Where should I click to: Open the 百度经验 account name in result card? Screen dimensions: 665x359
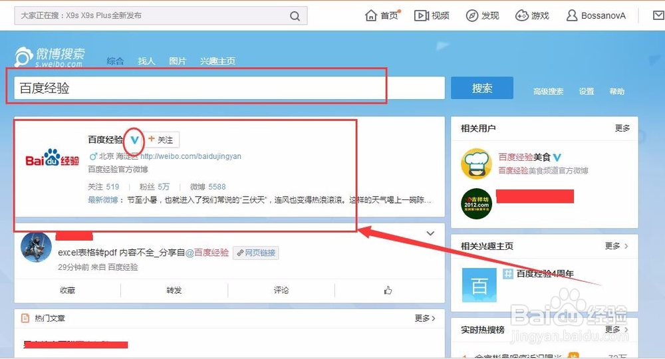[x=106, y=140]
